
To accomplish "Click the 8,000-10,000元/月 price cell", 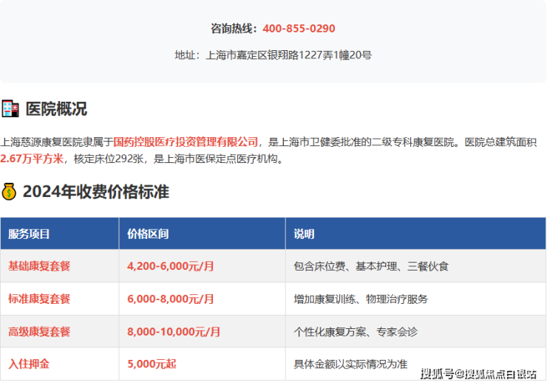I will [x=173, y=332].
